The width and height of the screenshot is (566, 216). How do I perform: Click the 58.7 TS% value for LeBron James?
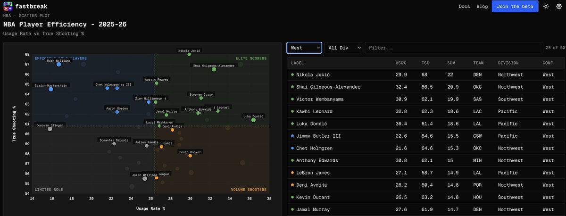(427, 173)
